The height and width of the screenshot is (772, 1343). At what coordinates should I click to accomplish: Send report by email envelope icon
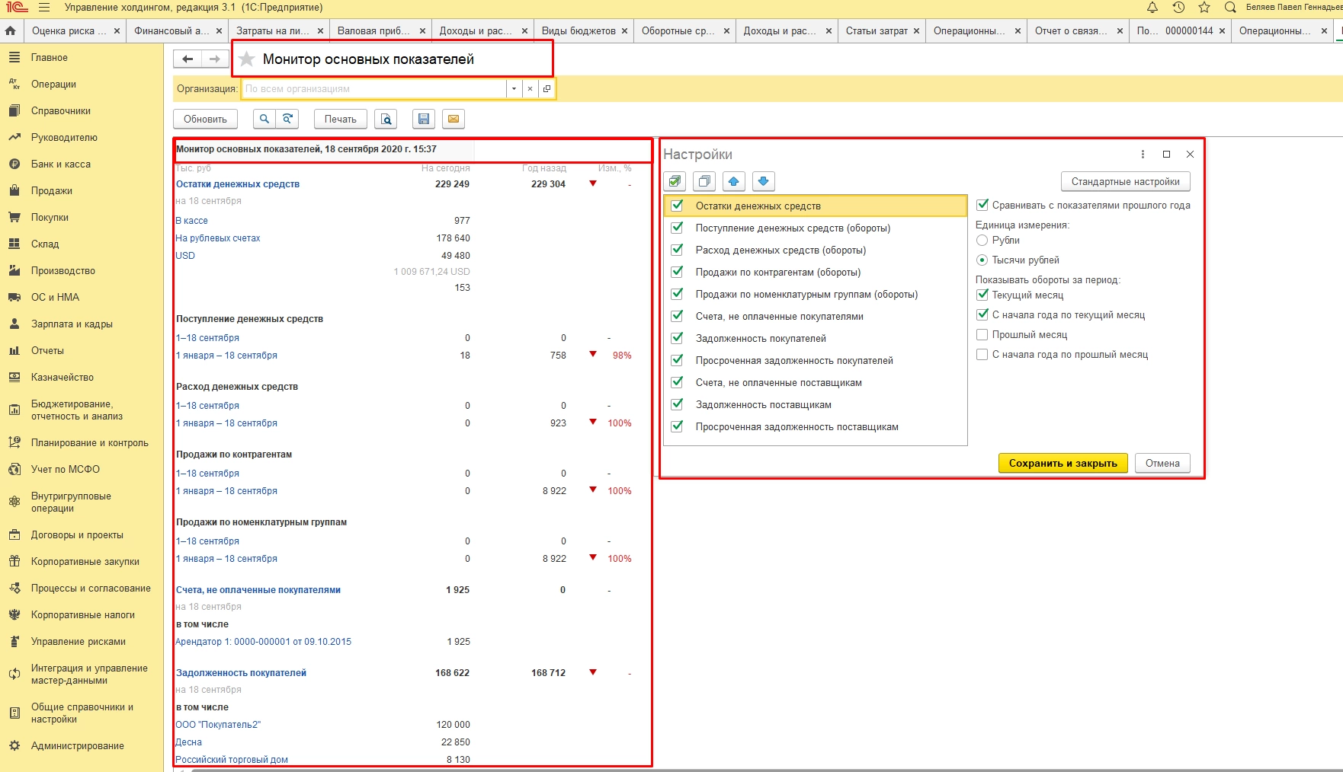pyautogui.click(x=454, y=119)
